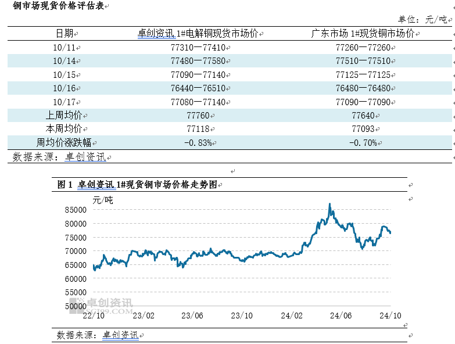The height and width of the screenshot is (344, 455).
Task: Select the -0.83% change value
Action: pos(198,143)
